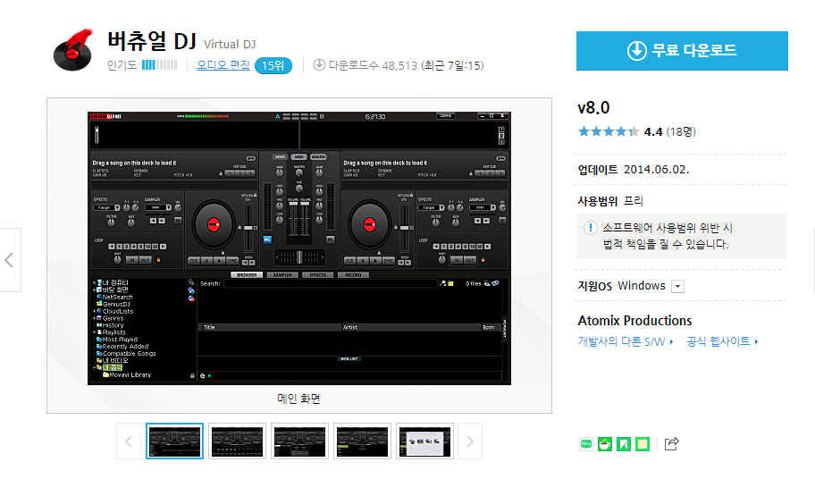Go to previous software using the left-edge arrow
This screenshot has width=815, height=504.
[x=9, y=260]
